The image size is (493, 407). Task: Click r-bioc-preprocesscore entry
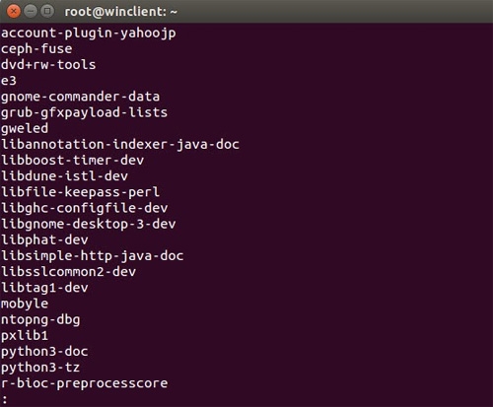tap(85, 383)
